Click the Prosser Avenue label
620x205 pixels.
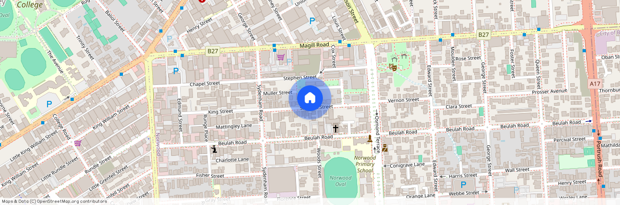[549, 92]
